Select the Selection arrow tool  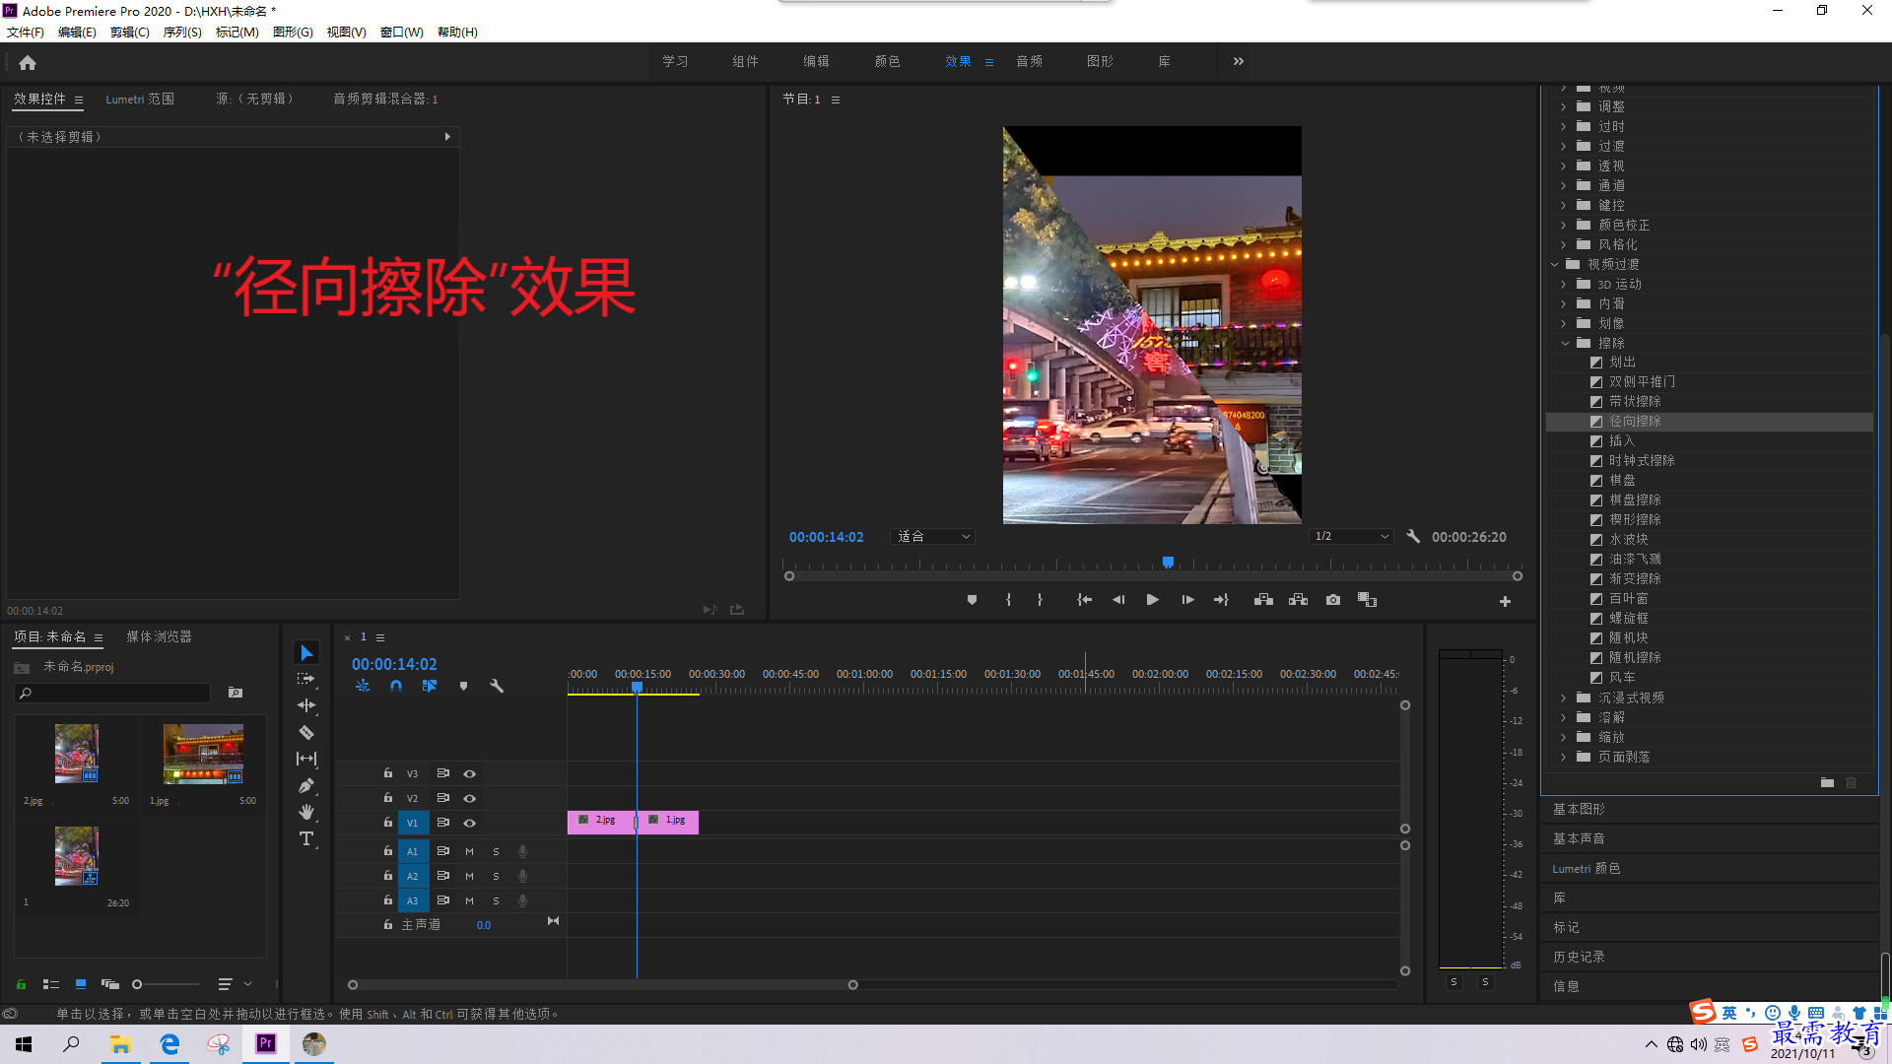[x=306, y=653]
